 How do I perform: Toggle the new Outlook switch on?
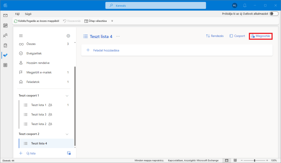click(x=274, y=14)
